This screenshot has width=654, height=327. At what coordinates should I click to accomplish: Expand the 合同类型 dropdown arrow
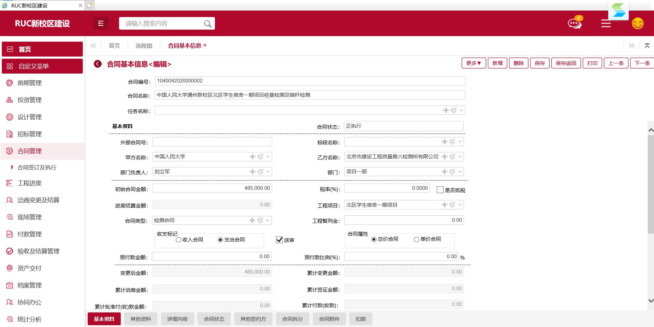click(x=268, y=220)
